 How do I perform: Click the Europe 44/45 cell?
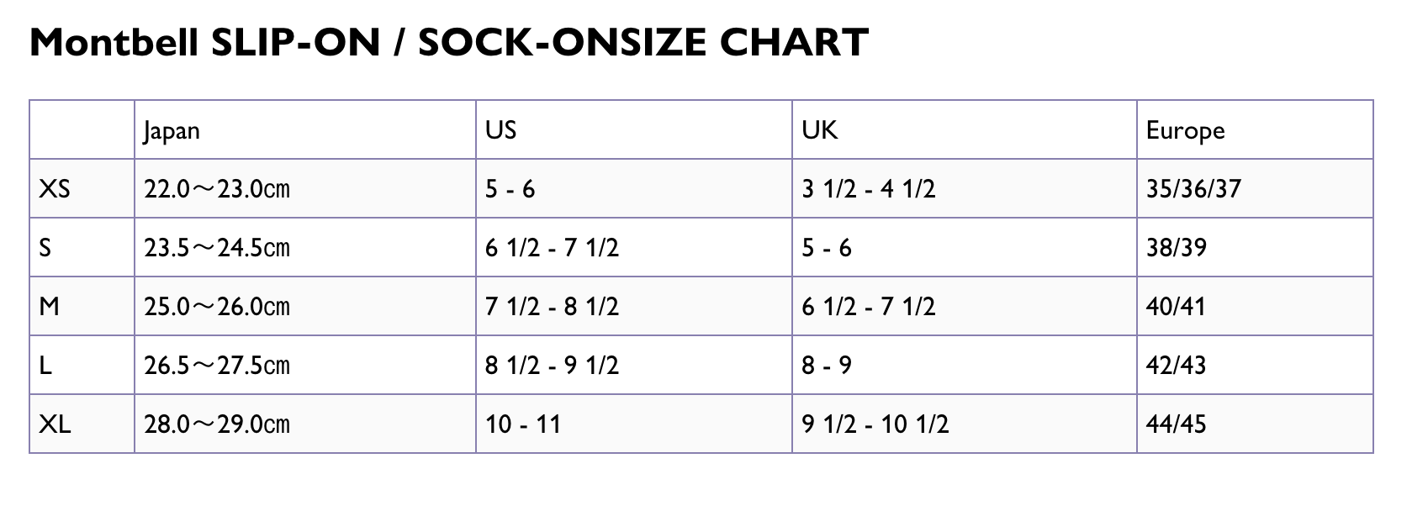pos(1175,424)
